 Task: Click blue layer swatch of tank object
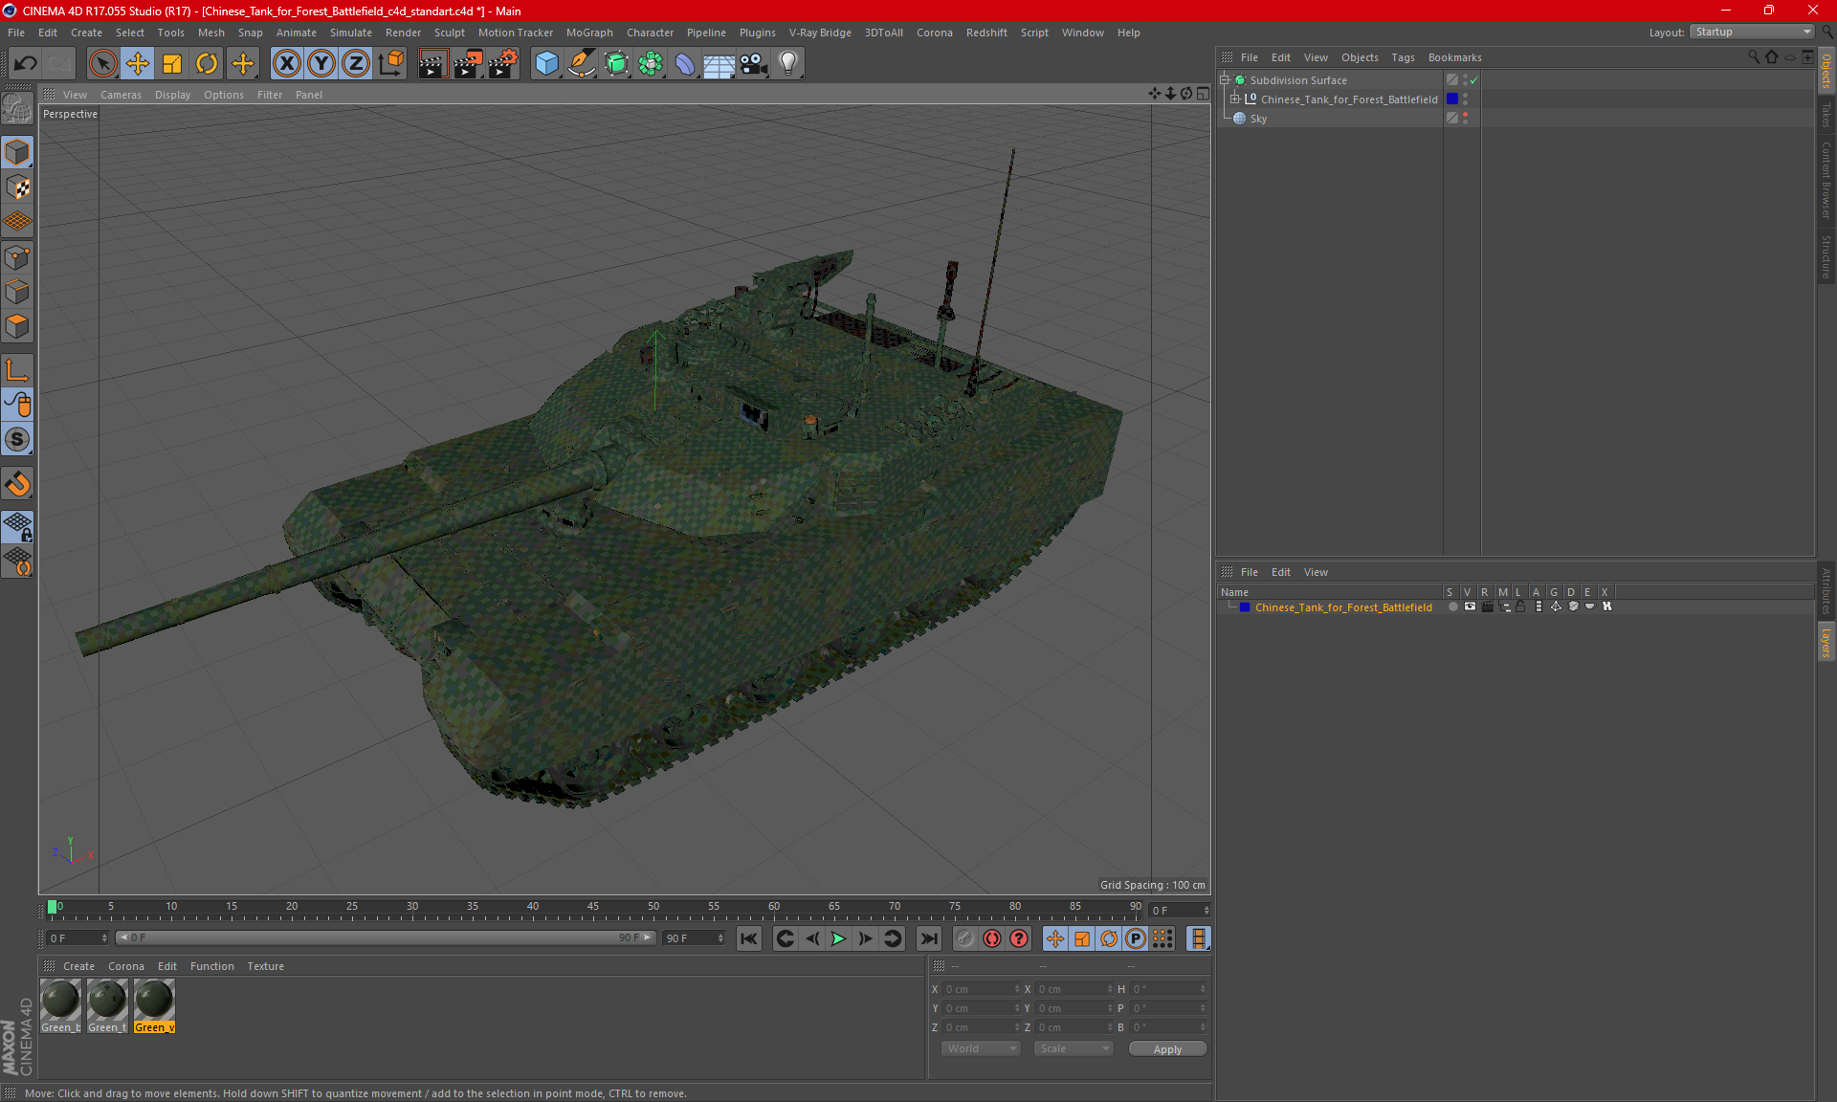click(1452, 99)
